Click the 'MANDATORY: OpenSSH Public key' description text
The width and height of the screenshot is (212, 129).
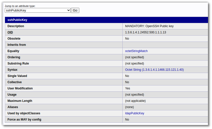[149, 26]
